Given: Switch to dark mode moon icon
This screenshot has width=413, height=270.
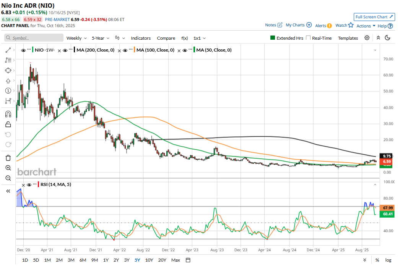Looking at the screenshot, I should click(x=387, y=38).
